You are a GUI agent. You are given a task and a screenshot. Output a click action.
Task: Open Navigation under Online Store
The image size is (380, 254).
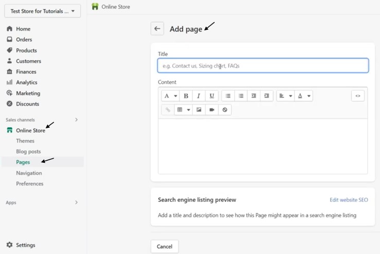point(29,173)
